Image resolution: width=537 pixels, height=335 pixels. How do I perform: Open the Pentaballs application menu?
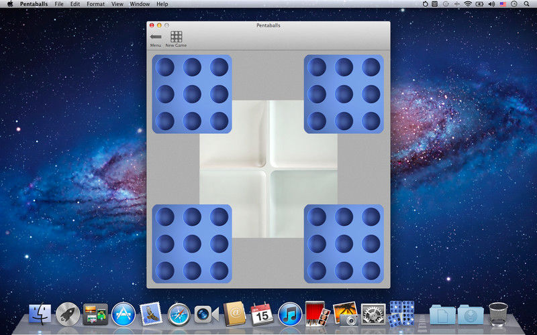(34, 4)
